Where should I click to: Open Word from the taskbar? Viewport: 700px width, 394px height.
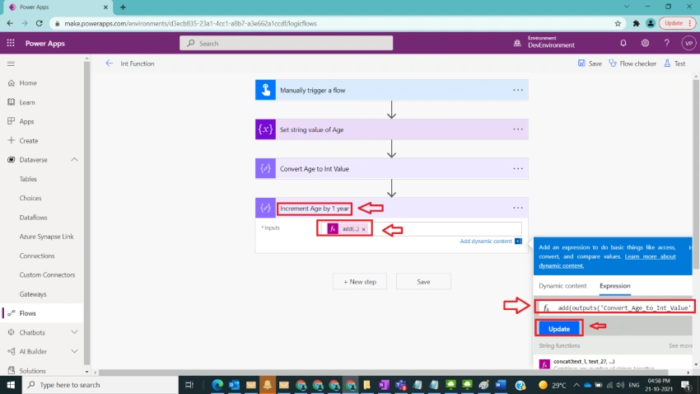point(501,385)
